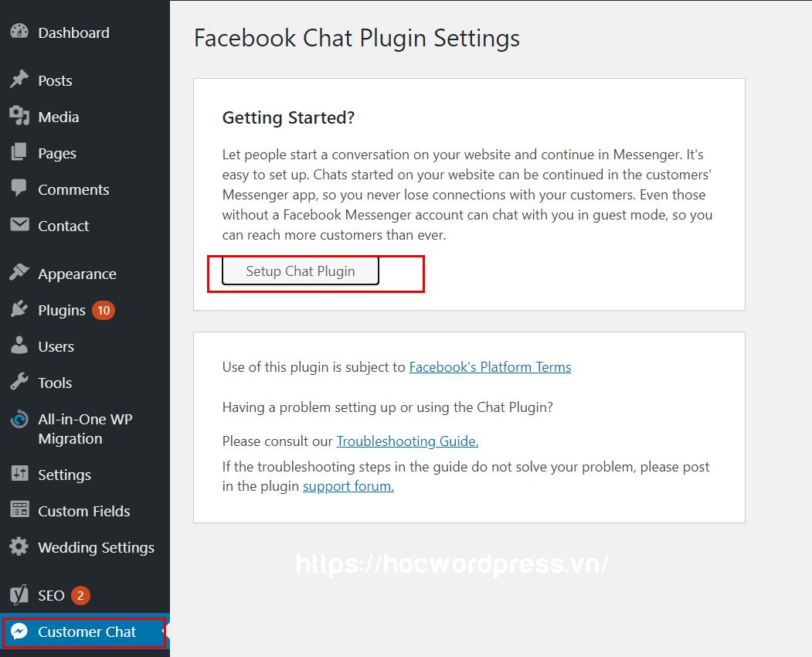Click the Tools wrench icon
Image resolution: width=812 pixels, height=657 pixels.
click(x=19, y=383)
